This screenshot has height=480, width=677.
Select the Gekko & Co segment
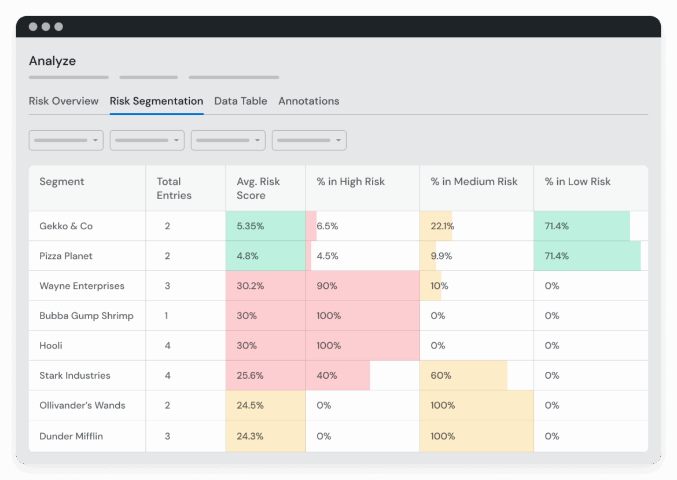tap(66, 226)
